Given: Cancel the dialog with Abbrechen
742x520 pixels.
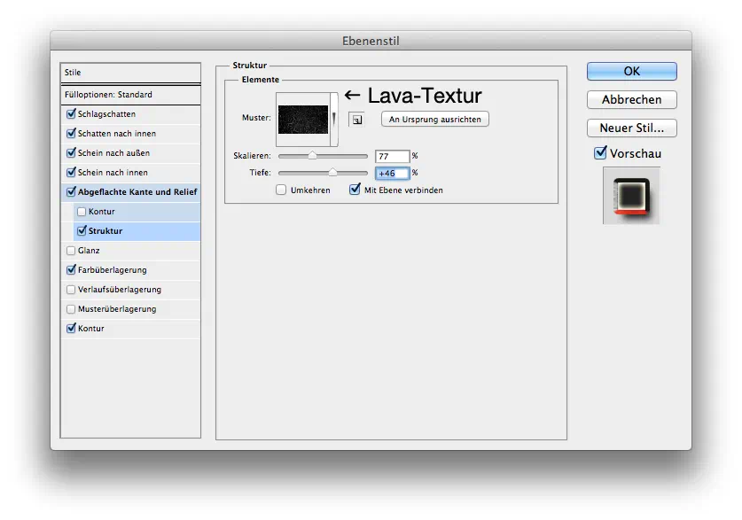Looking at the screenshot, I should coord(631,99).
